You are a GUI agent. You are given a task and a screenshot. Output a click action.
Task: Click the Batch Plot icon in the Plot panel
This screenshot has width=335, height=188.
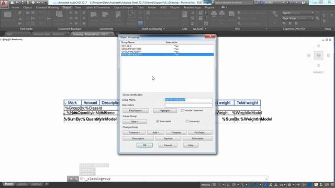[x=222, y=14]
